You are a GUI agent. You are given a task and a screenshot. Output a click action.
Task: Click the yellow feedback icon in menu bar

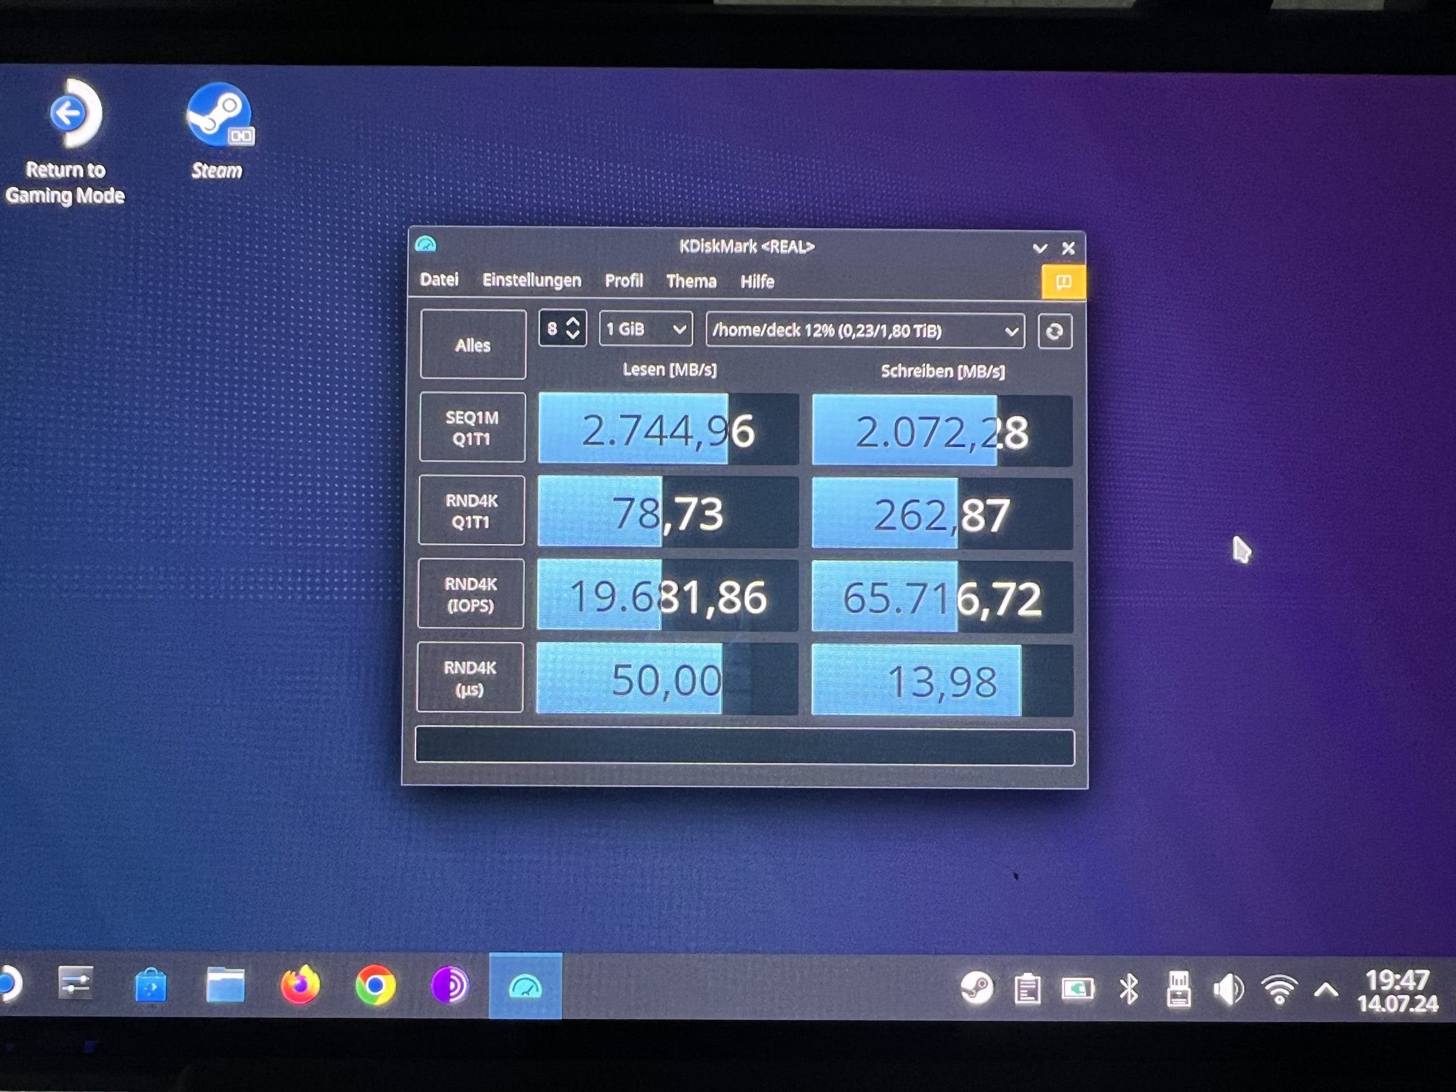click(x=1063, y=282)
